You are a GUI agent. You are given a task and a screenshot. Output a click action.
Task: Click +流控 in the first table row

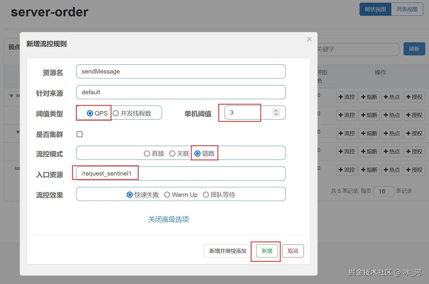(x=347, y=97)
